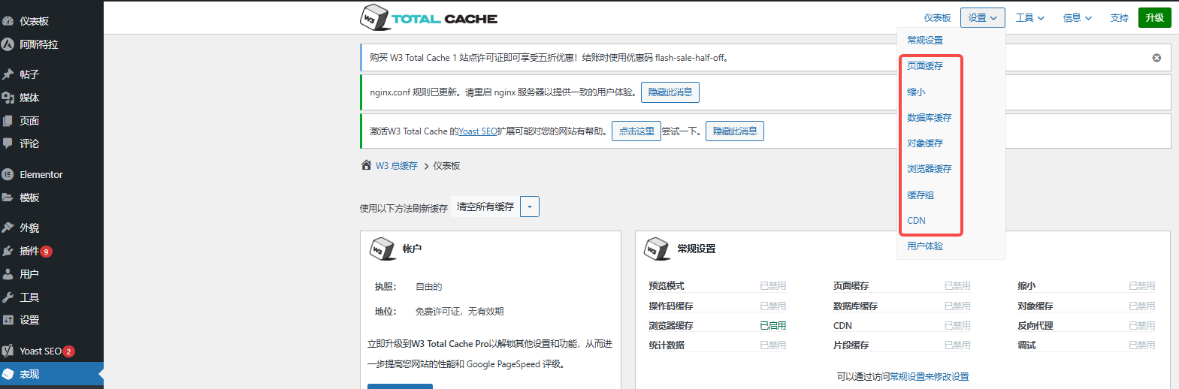Click 清空所有缓存 button

click(x=485, y=207)
